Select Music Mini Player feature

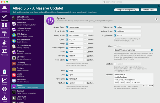tap(28, 75)
